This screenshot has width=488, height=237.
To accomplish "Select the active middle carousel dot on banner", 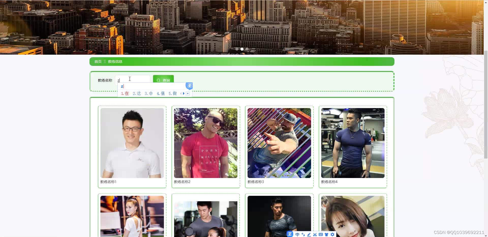I will coord(242,49).
